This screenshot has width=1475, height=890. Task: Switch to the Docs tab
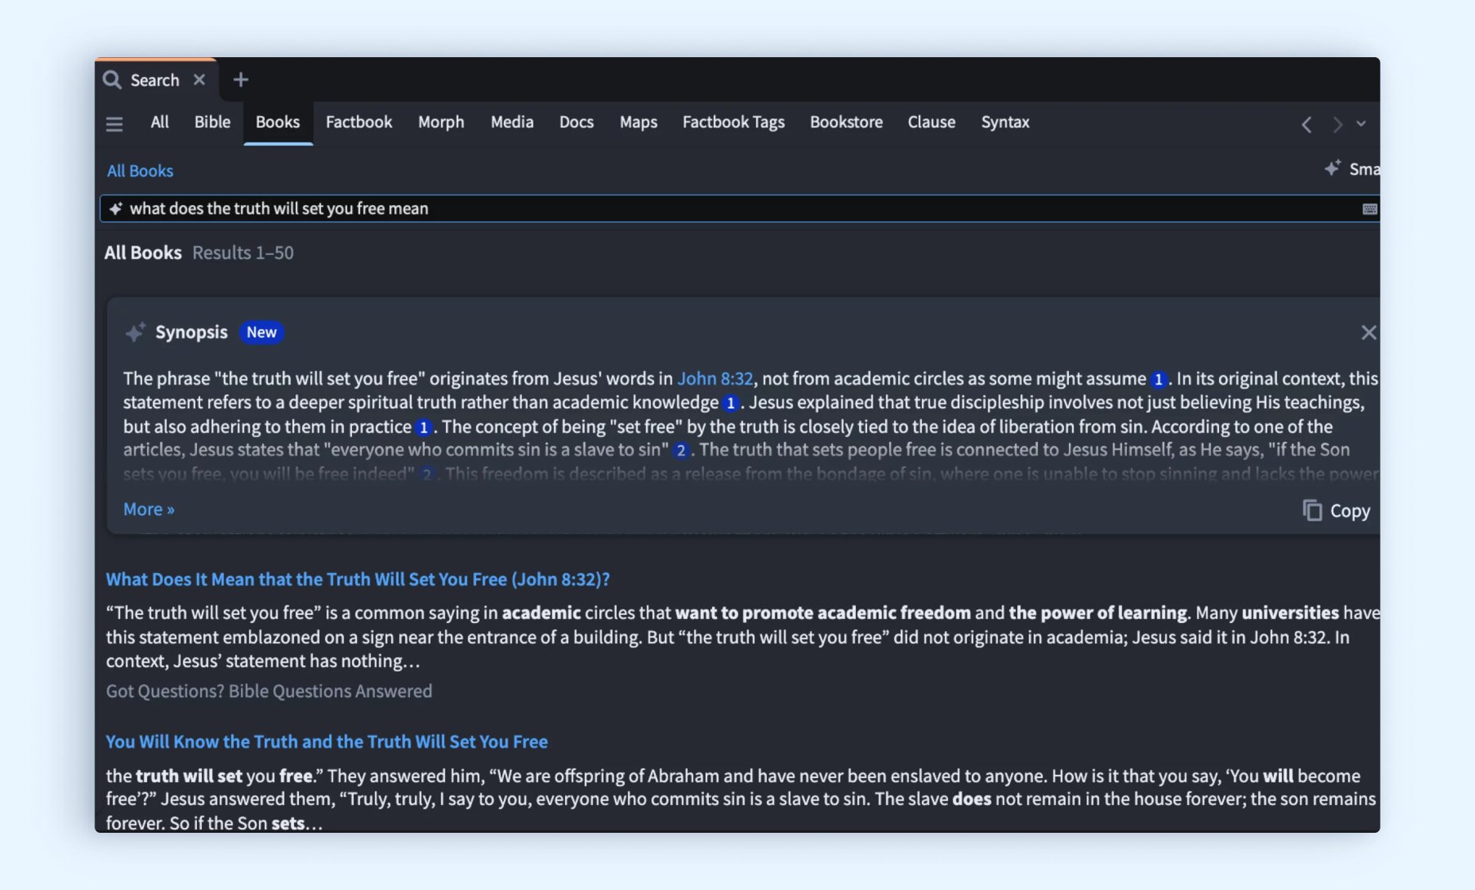coord(576,122)
